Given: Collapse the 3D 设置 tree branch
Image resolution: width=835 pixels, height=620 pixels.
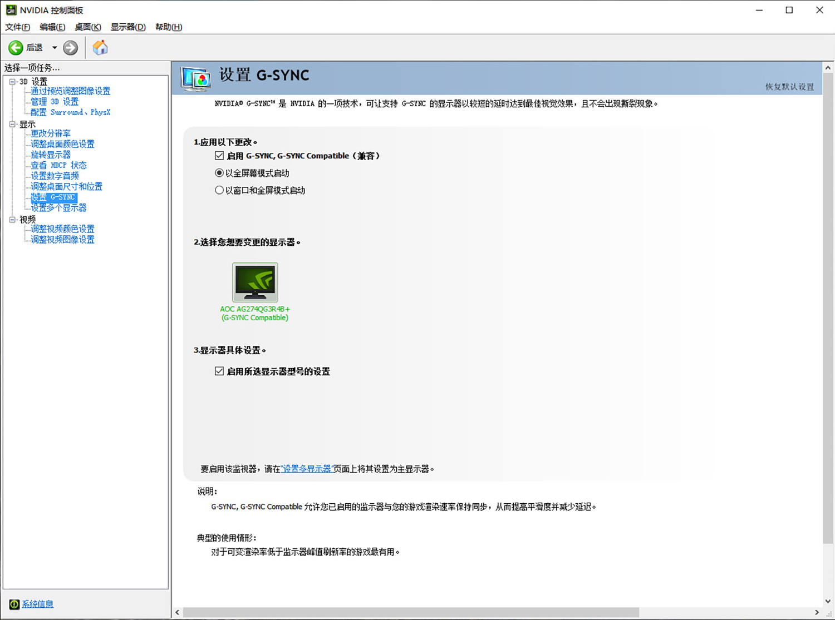Looking at the screenshot, I should (12, 81).
